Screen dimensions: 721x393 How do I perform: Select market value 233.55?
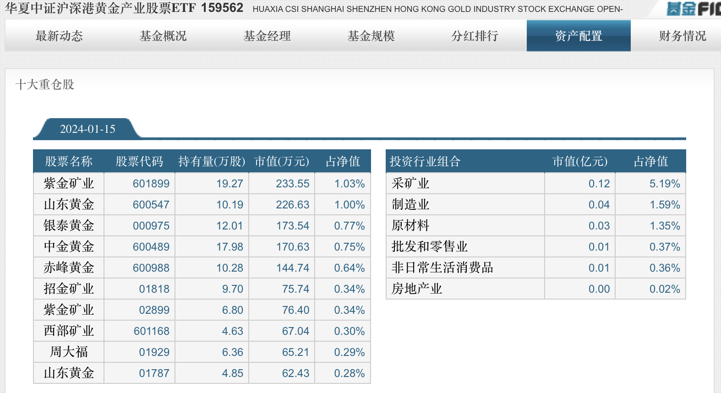(293, 184)
